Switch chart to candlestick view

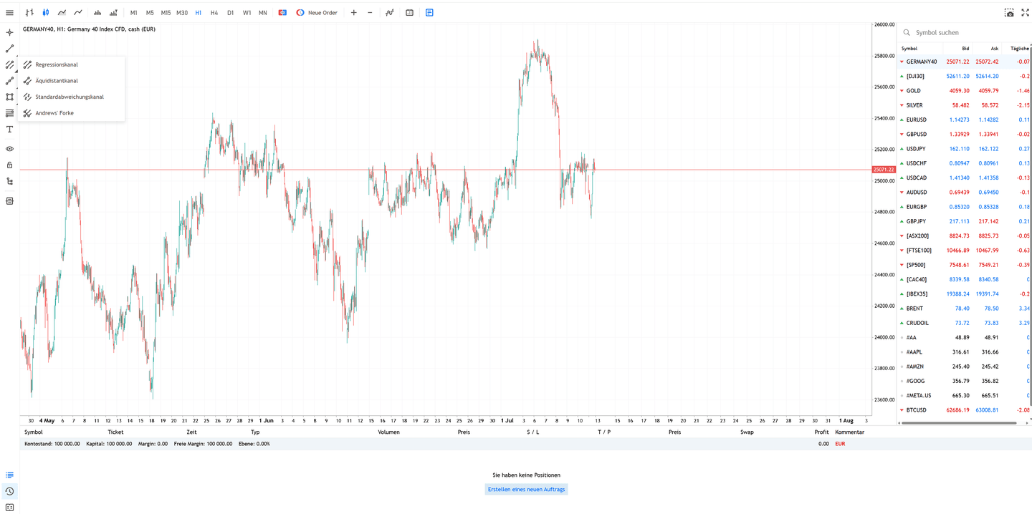point(46,13)
